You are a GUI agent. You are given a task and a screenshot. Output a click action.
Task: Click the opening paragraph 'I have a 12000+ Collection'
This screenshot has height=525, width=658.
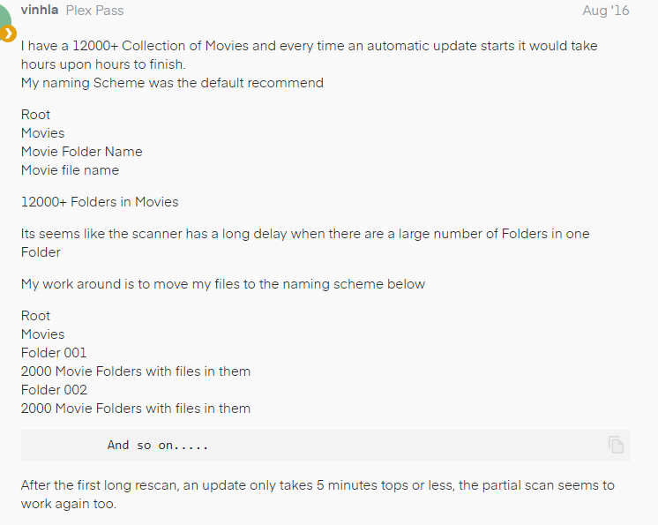click(309, 46)
